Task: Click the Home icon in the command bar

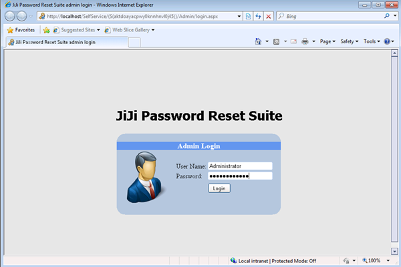Action: tap(258, 41)
